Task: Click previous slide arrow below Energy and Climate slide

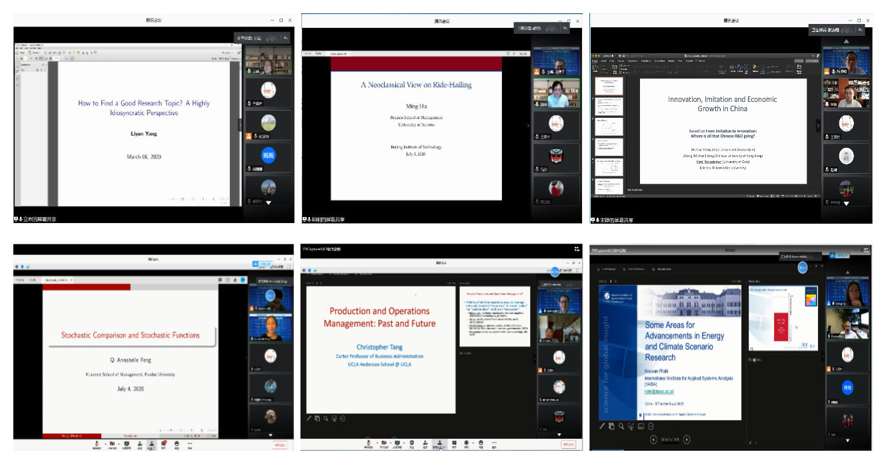Action: click(653, 439)
